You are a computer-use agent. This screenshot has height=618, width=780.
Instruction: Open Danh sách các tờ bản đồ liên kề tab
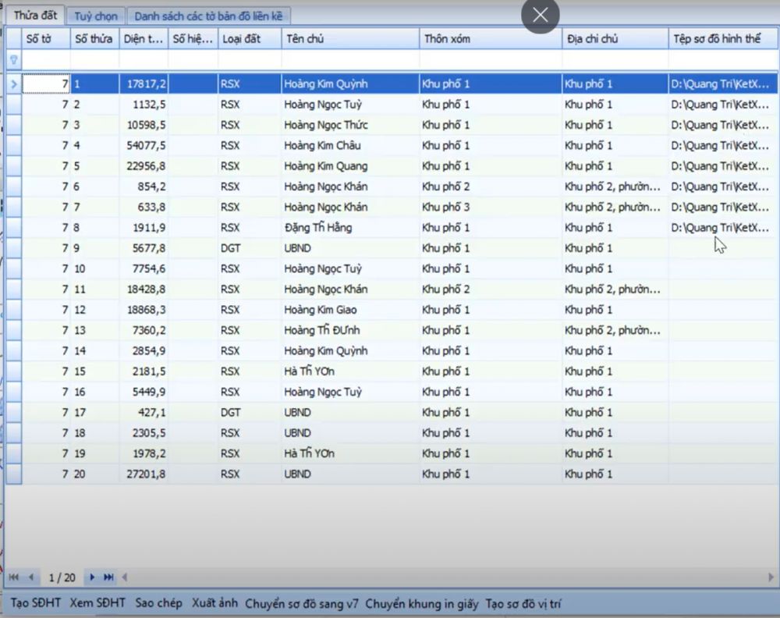[208, 16]
